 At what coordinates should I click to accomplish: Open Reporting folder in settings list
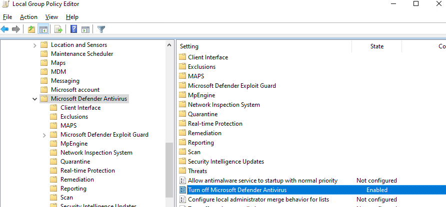pos(201,143)
